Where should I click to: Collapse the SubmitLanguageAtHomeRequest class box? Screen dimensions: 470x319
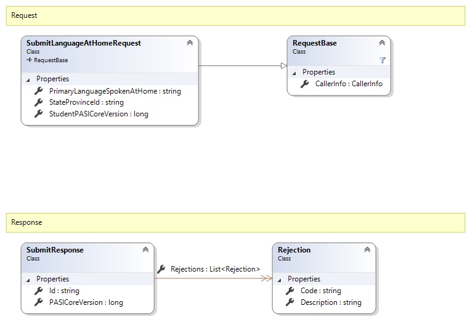190,43
